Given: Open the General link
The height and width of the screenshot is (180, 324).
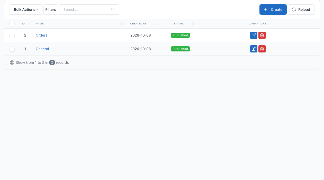Looking at the screenshot, I should (x=42, y=49).
